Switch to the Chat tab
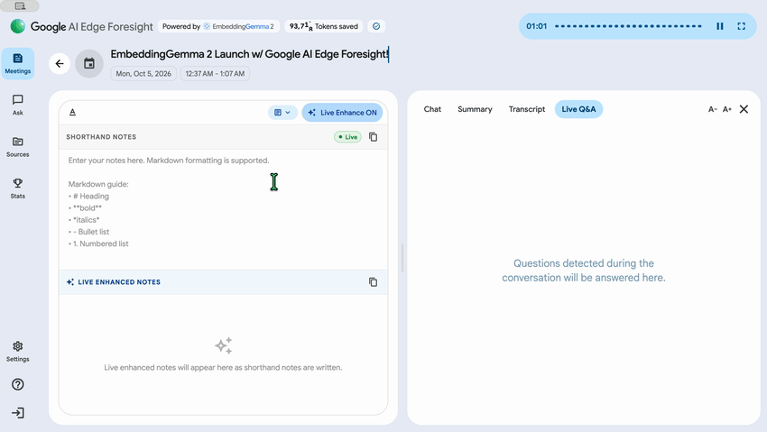Screen dimensions: 767x432 (x=432, y=109)
